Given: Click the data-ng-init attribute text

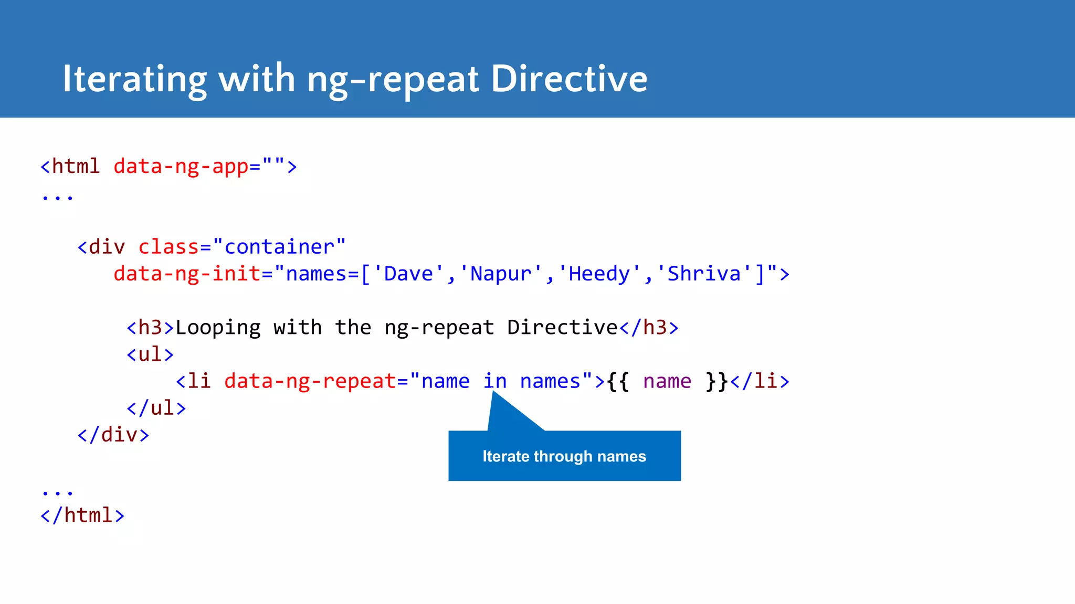Looking at the screenshot, I should pyautogui.click(x=187, y=274).
